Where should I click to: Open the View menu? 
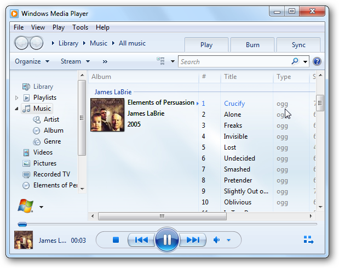tap(38, 27)
